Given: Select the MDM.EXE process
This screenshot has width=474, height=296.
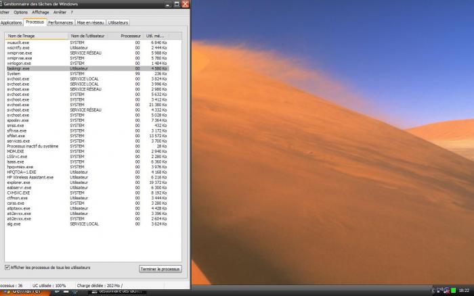Looking at the screenshot, I should (x=87, y=151).
